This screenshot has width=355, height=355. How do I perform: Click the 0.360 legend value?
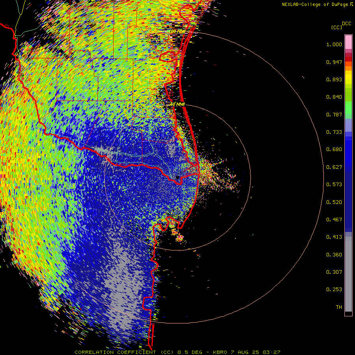coord(334,255)
